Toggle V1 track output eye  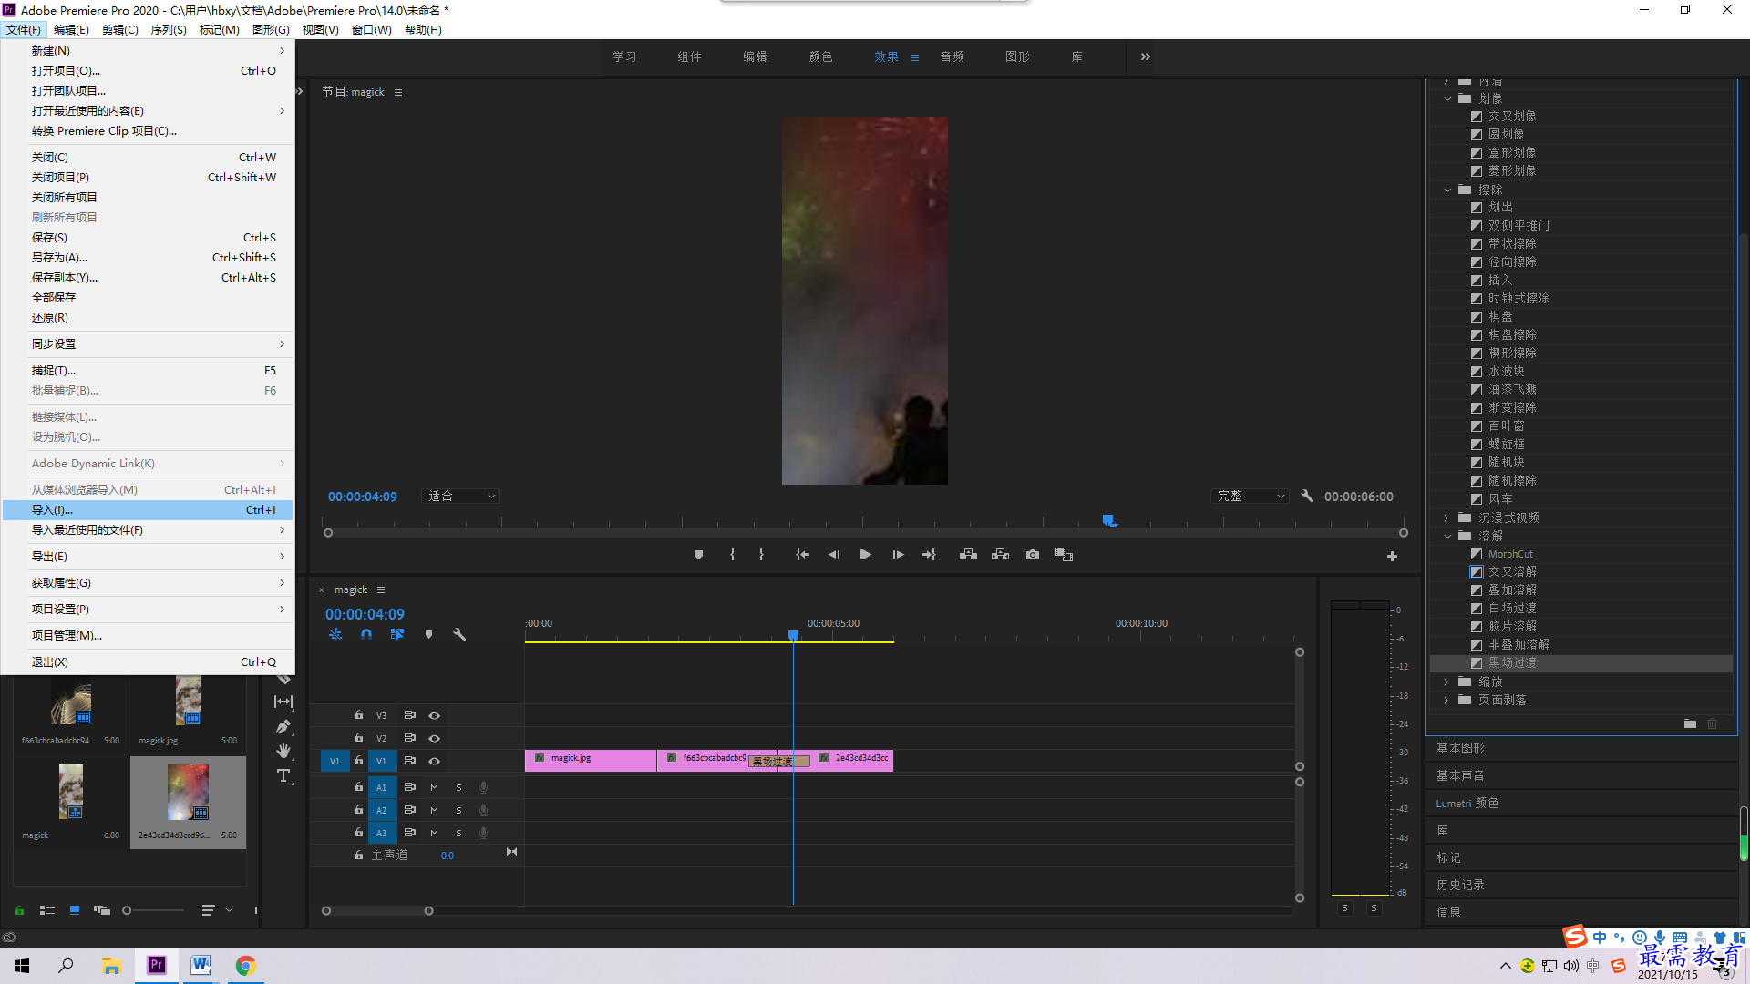(x=434, y=761)
